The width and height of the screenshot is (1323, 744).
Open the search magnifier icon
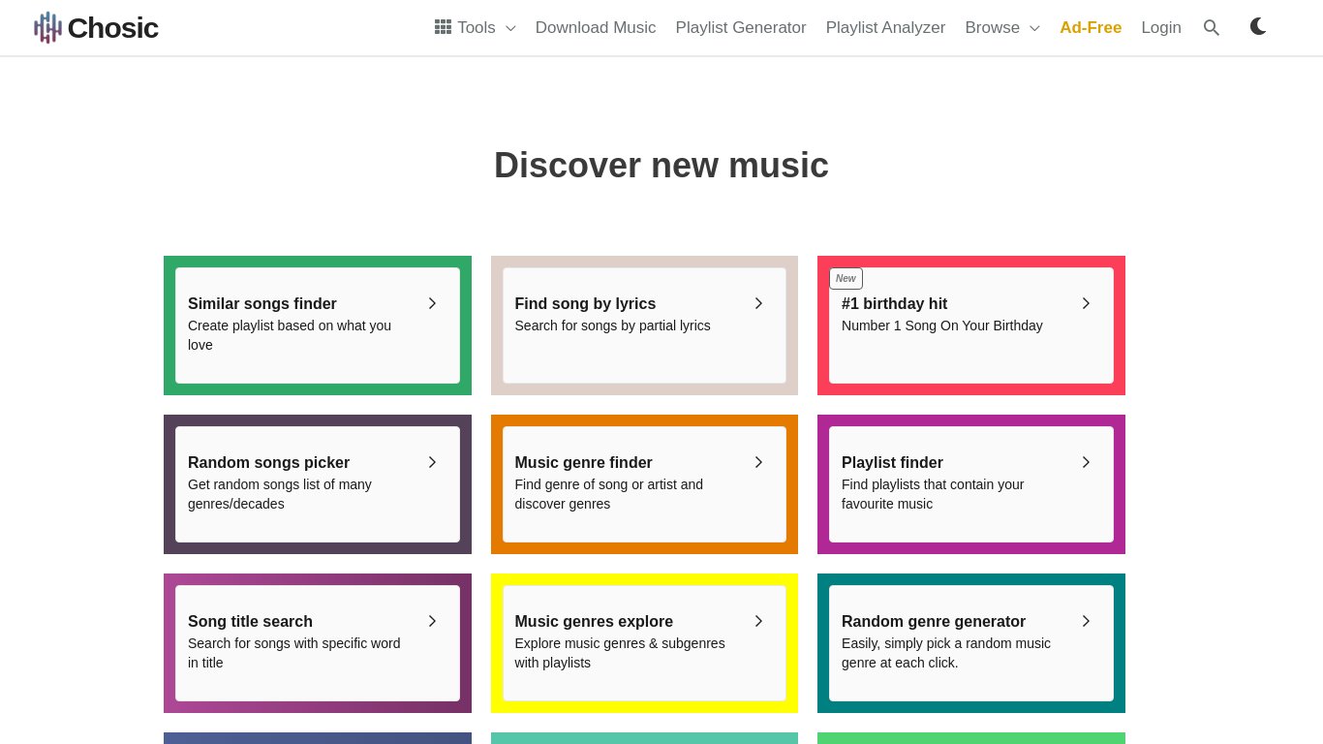pos(1211,28)
